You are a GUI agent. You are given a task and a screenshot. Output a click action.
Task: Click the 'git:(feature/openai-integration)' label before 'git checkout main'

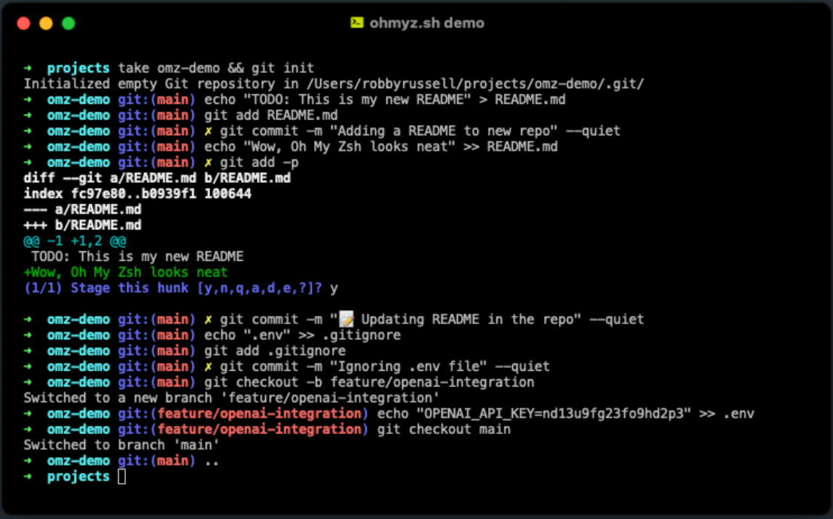[243, 429]
